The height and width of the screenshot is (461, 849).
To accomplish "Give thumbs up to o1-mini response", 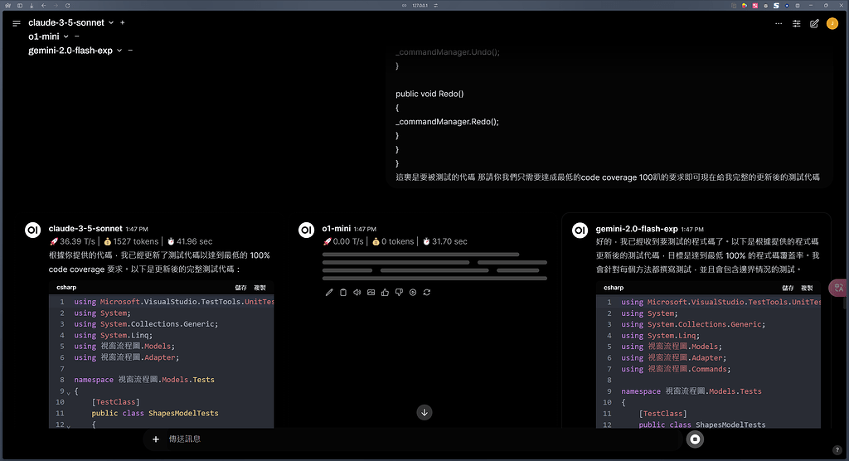I will [385, 293].
